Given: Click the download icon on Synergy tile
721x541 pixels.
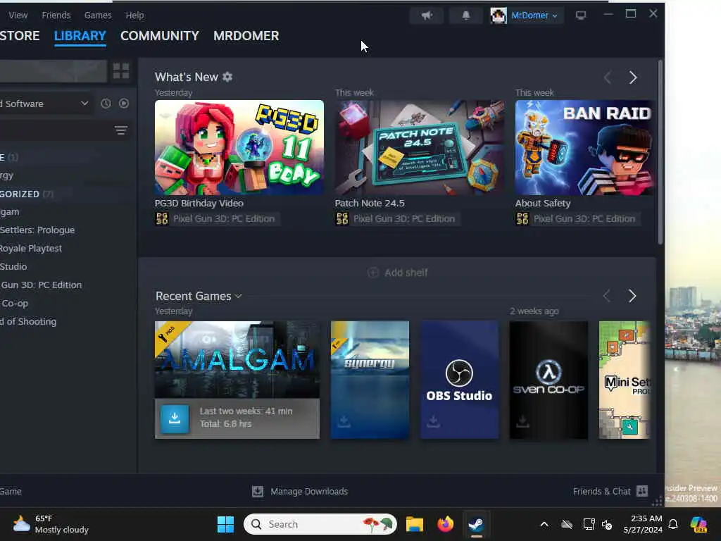Looking at the screenshot, I should (x=344, y=421).
